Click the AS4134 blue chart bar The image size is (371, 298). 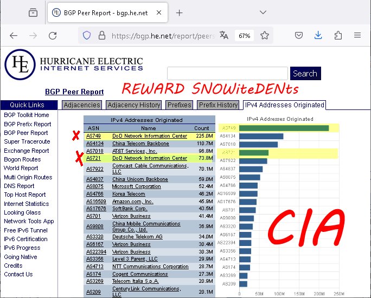[261, 136]
